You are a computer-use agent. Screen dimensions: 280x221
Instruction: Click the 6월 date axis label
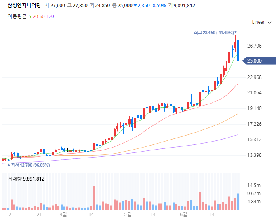183,214
